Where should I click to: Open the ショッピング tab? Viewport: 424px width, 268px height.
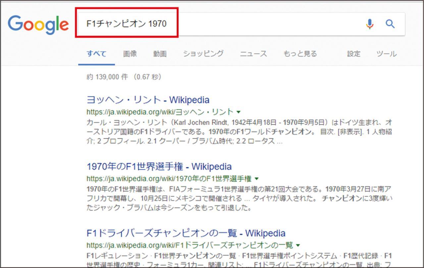click(203, 53)
